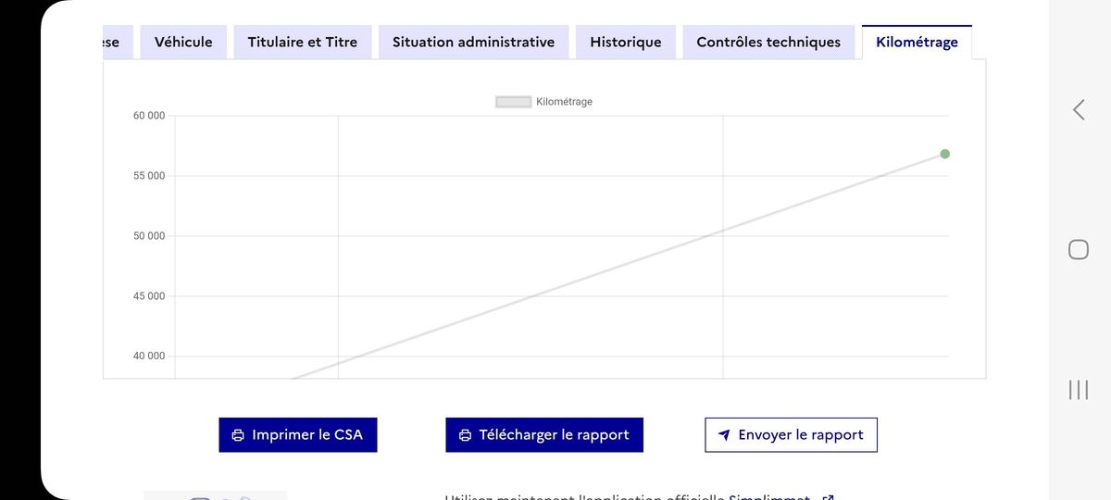Screen dimensions: 1111x500
Task: Switch to Titulaire et Titre tab
Action: click(x=302, y=43)
